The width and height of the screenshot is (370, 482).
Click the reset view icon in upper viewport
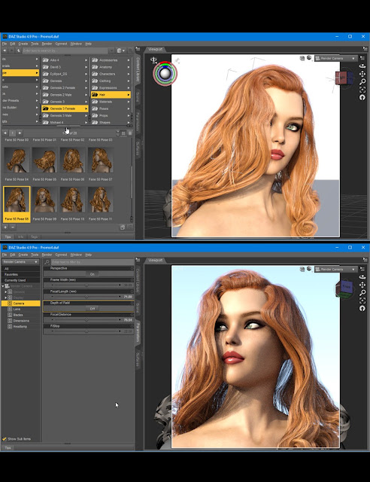tap(362, 97)
